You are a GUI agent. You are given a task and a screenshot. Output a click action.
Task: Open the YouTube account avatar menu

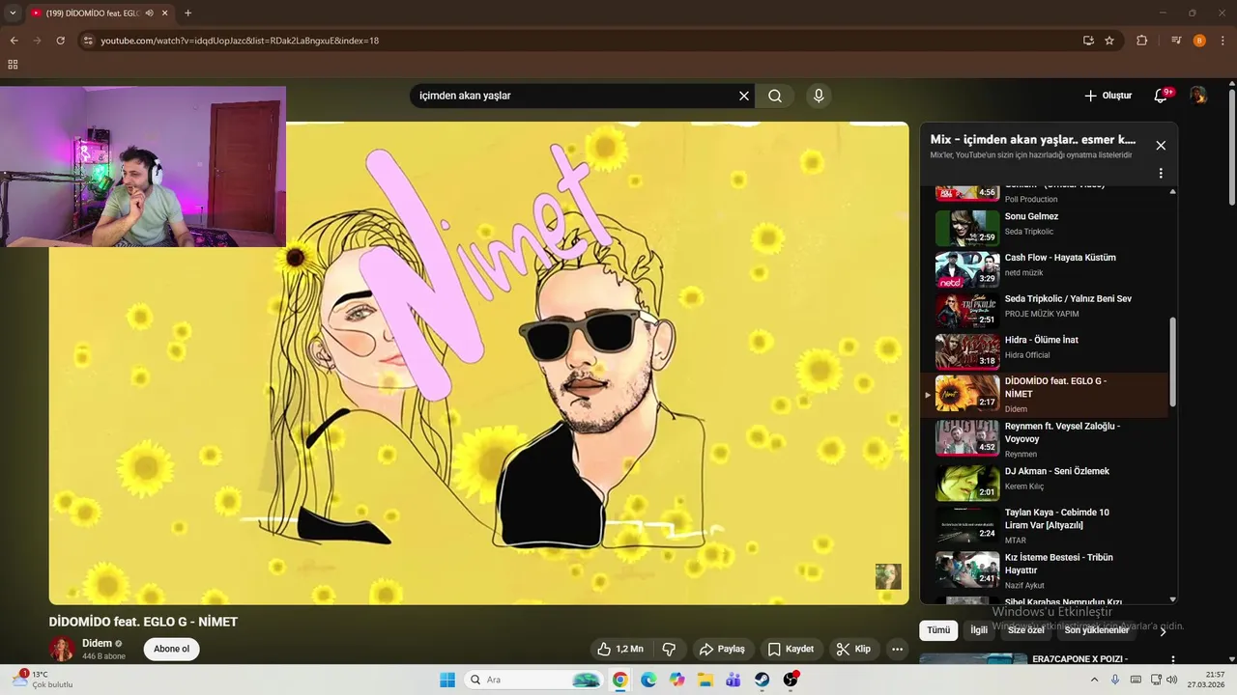click(x=1198, y=96)
